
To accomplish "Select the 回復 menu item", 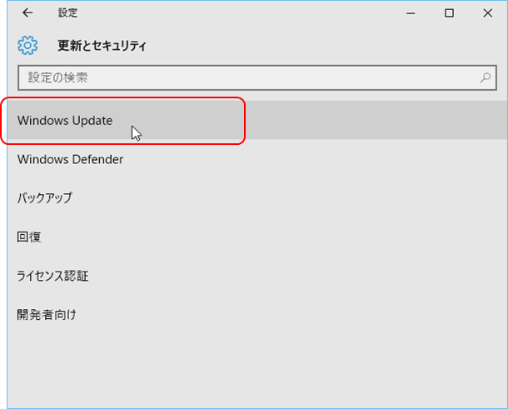I will tap(257, 237).
